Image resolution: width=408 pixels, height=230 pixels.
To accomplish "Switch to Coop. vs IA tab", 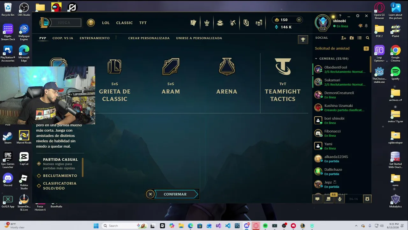I will 63,38.
